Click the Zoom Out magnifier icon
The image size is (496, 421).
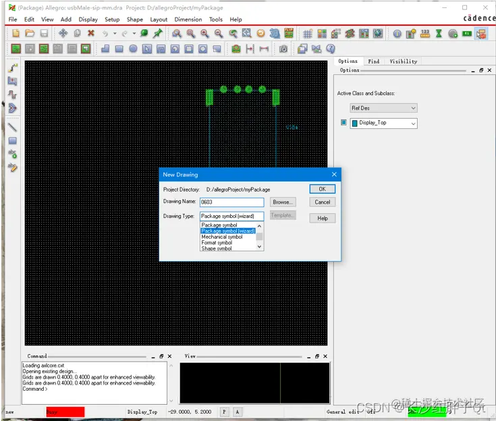218,33
